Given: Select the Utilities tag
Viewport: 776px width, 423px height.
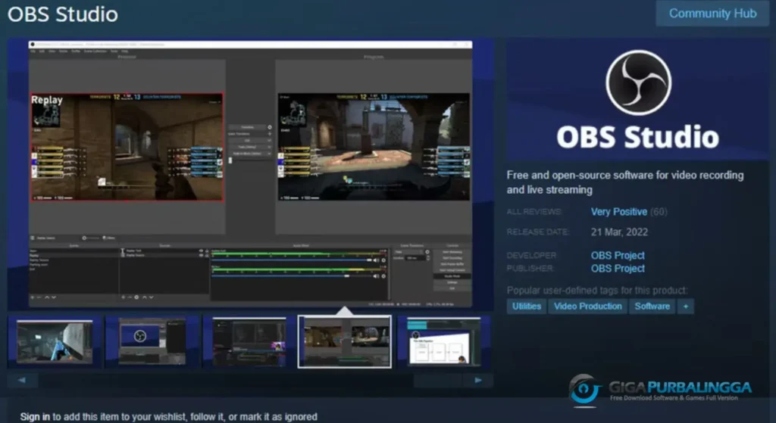Looking at the screenshot, I should click(527, 306).
